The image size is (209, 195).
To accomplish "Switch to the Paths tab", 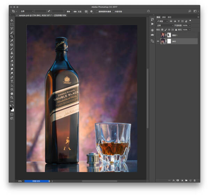I will 169,17.
